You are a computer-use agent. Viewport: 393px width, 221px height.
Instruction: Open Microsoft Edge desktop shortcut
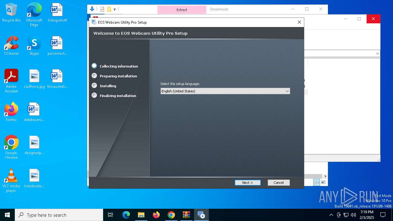point(34,14)
